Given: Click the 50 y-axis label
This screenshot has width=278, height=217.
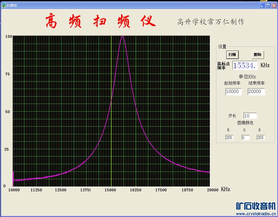Looking at the screenshot, I should point(7,112).
